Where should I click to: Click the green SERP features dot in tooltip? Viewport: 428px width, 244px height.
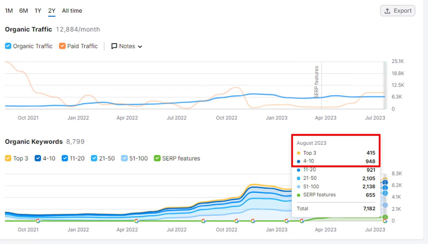pos(299,195)
